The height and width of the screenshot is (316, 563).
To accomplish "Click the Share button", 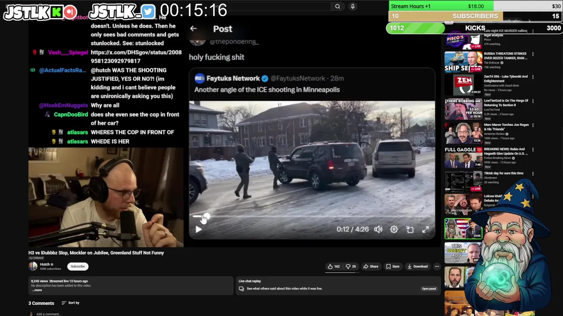I will 371,266.
